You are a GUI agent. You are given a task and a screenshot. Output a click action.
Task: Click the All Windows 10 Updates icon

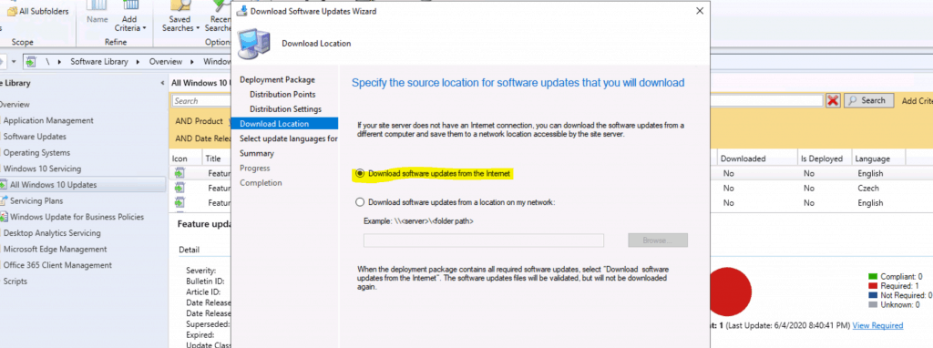[x=4, y=185]
